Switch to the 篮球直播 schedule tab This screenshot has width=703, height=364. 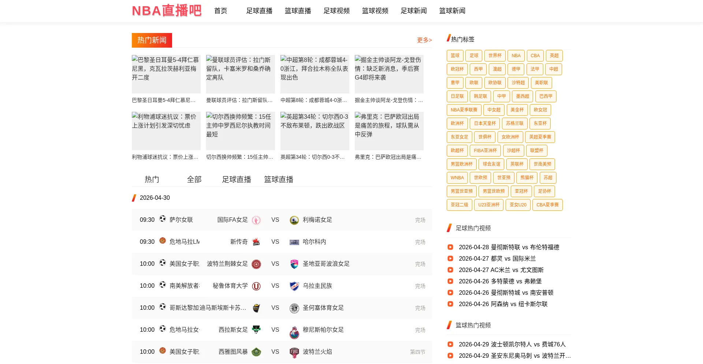279,179
